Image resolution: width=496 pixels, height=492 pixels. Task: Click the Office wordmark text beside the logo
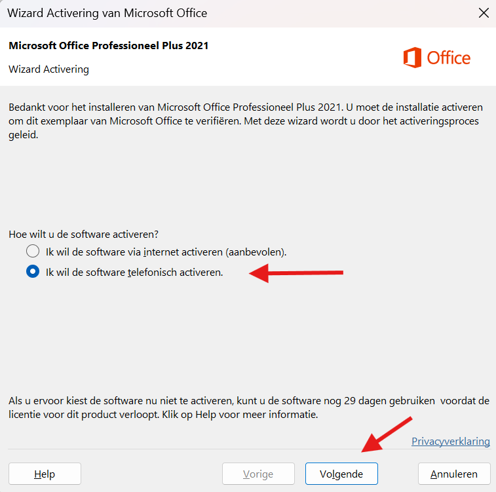[449, 58]
